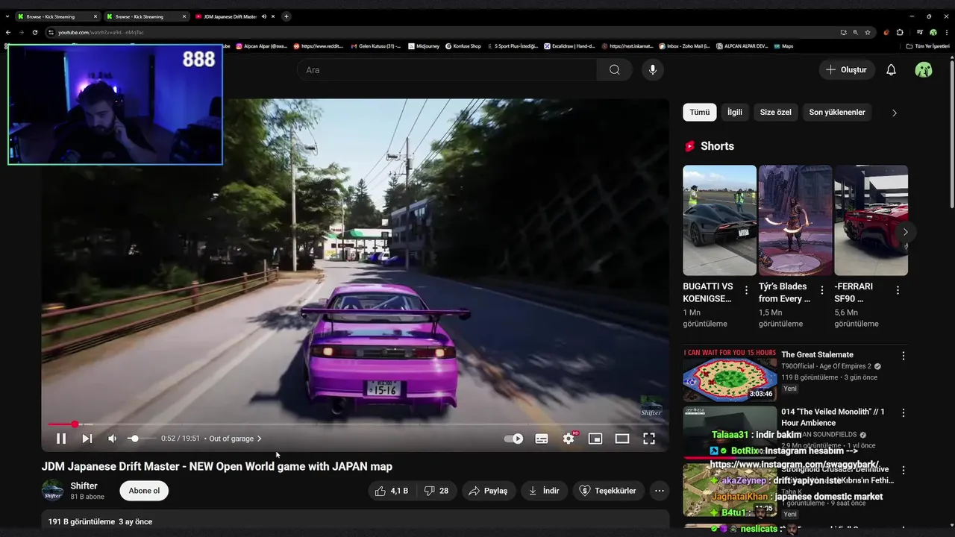Mute tab audio via the tab speaker icon
This screenshot has height=537, width=955.
click(264, 16)
